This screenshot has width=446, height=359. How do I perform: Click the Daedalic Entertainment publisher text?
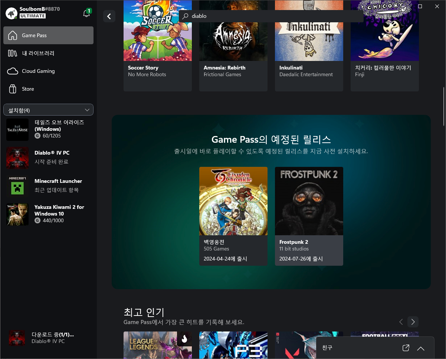tap(306, 74)
